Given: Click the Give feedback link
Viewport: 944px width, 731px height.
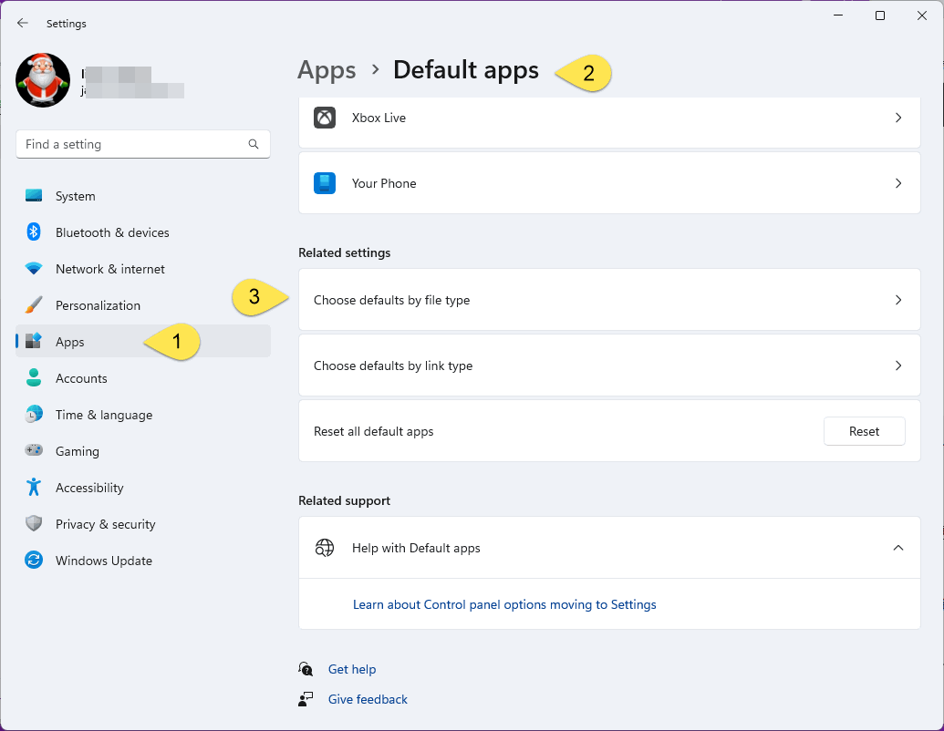Looking at the screenshot, I should click(368, 699).
